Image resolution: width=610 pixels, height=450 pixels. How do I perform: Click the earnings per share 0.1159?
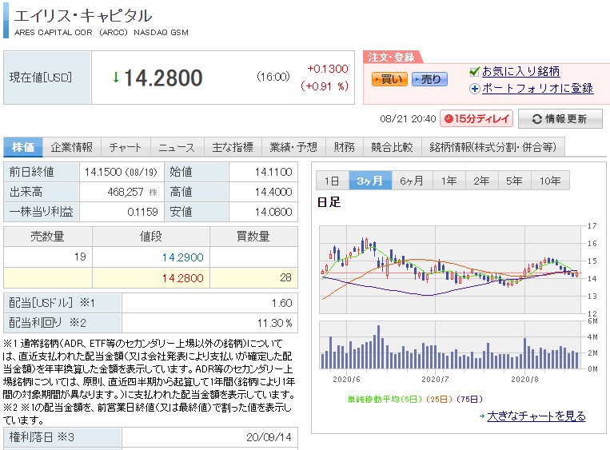[142, 212]
